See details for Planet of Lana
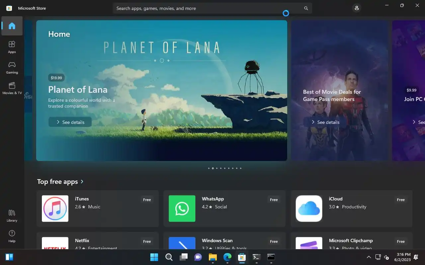The image size is (425, 265). (70, 122)
